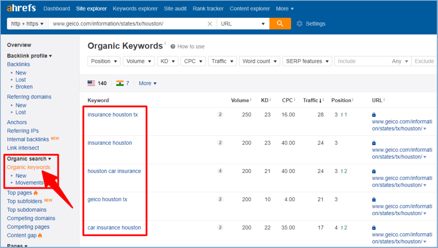Open the Word count filter dropdown
Screen dimensions: 438x248
(x=260, y=61)
